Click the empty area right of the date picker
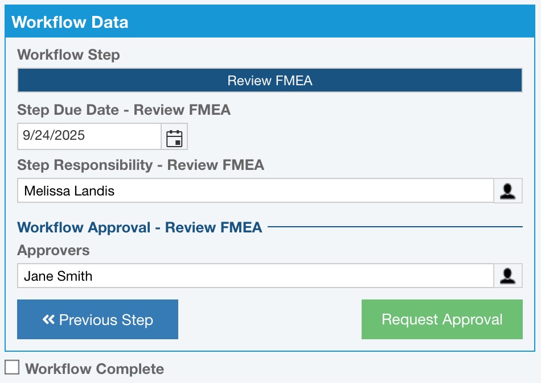Screen dimensions: 541x383 click(353, 136)
